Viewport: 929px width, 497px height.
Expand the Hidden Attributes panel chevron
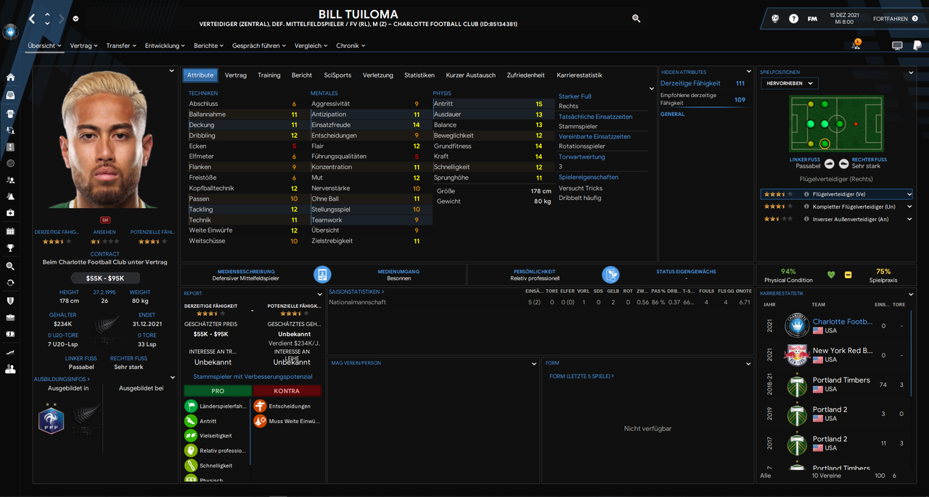749,72
